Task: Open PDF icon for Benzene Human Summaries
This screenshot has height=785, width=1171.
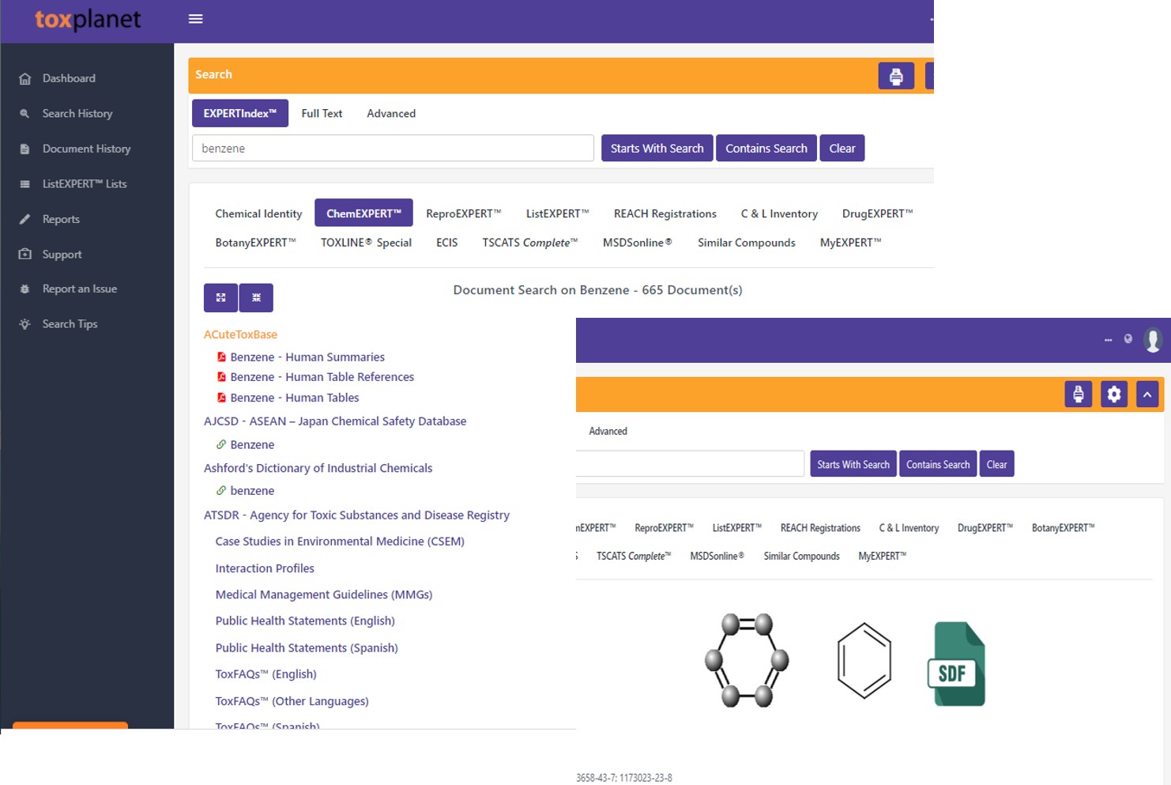Action: pyautogui.click(x=221, y=357)
